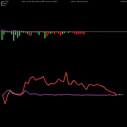
Task: Click the tallest green volume bar
Action: [x=14, y=36]
